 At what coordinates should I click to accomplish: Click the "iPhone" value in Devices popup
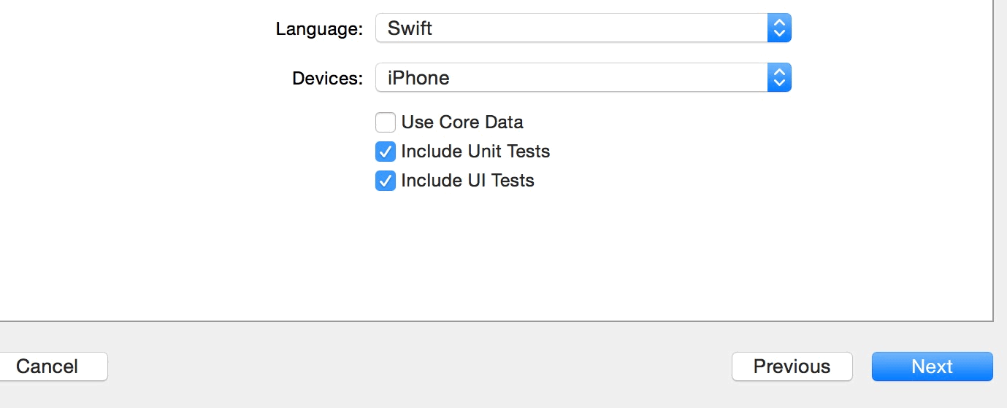tap(418, 78)
